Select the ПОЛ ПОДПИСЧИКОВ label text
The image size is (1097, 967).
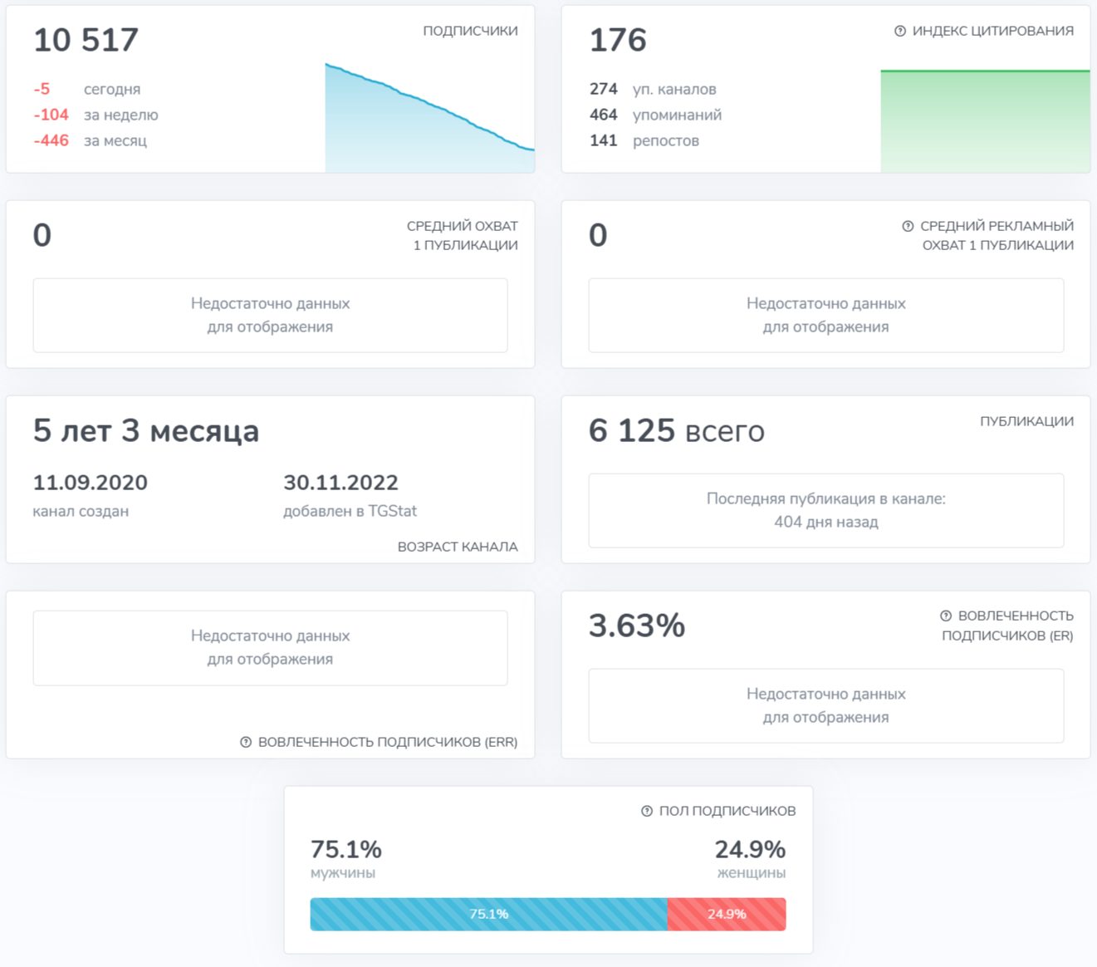[x=727, y=811]
